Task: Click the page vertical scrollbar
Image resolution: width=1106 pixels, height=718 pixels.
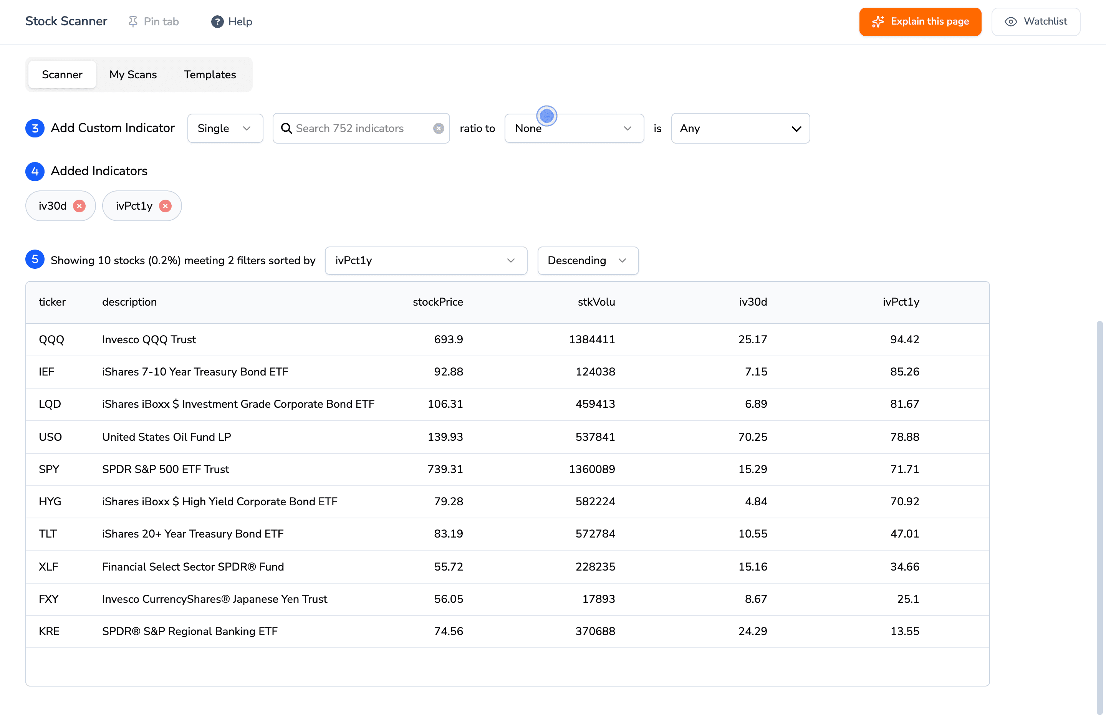Action: pyautogui.click(x=1099, y=518)
